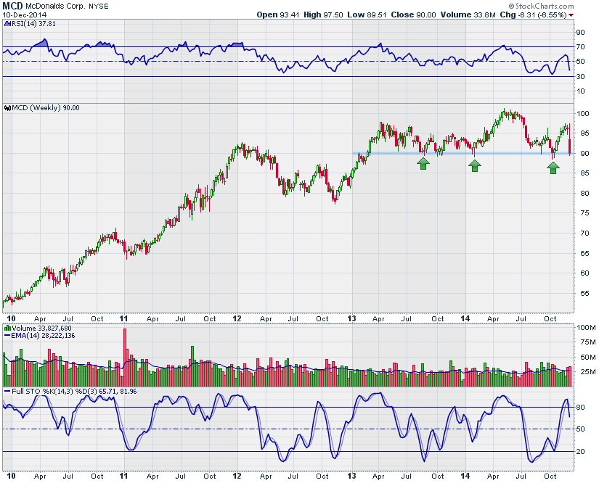Click the red down triangle after Chg
This screenshot has height=483, width=599.
571,15
